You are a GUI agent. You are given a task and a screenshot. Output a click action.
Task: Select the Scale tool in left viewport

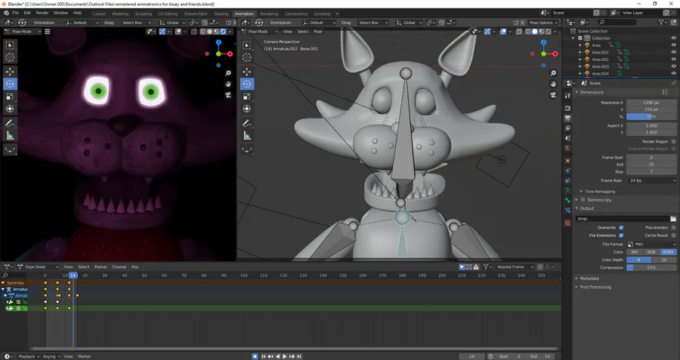10,97
